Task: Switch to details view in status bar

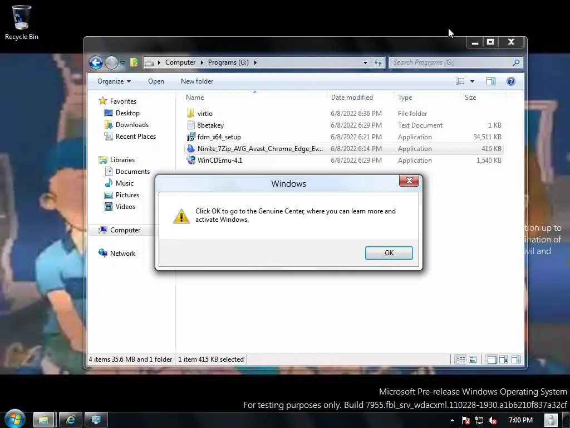Action: [x=460, y=359]
